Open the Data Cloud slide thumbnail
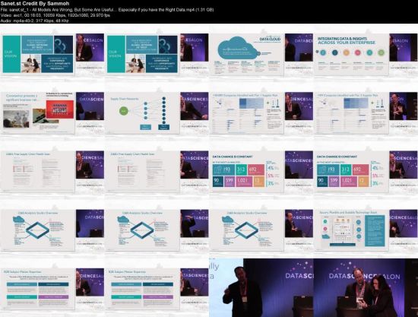Screen dimensions: 418x317 (x=261, y=55)
